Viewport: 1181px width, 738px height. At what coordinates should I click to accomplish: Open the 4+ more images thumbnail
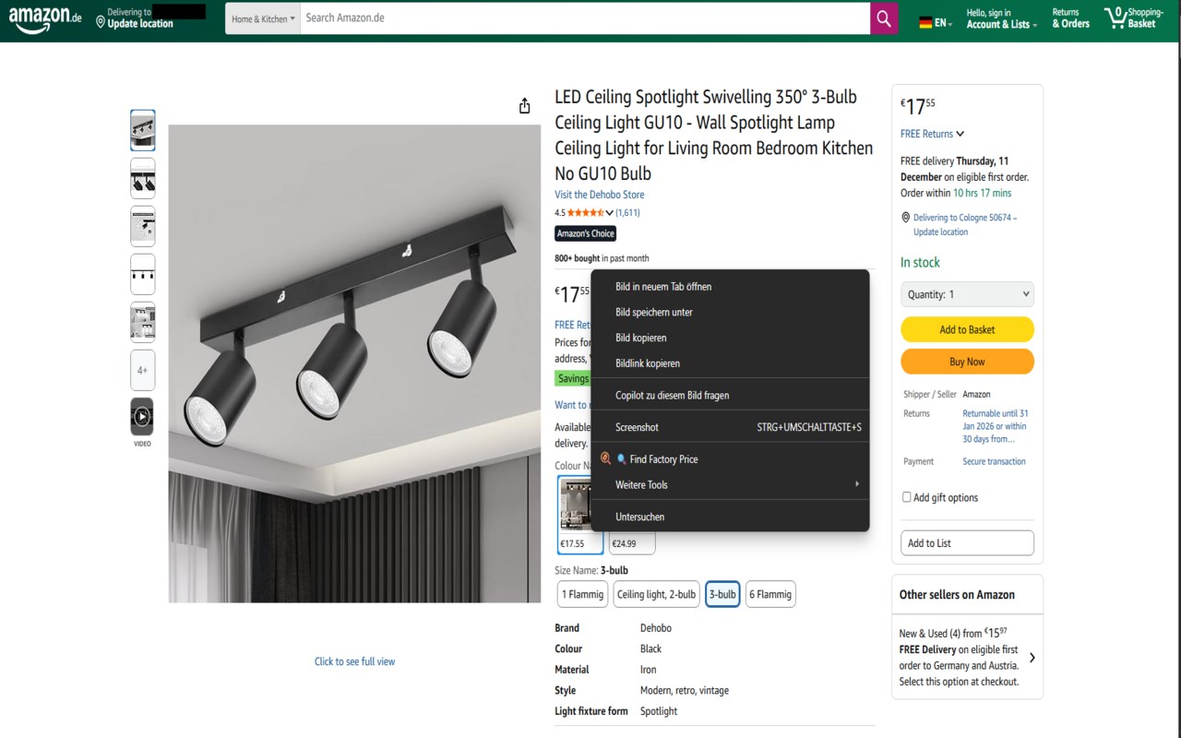pyautogui.click(x=142, y=370)
